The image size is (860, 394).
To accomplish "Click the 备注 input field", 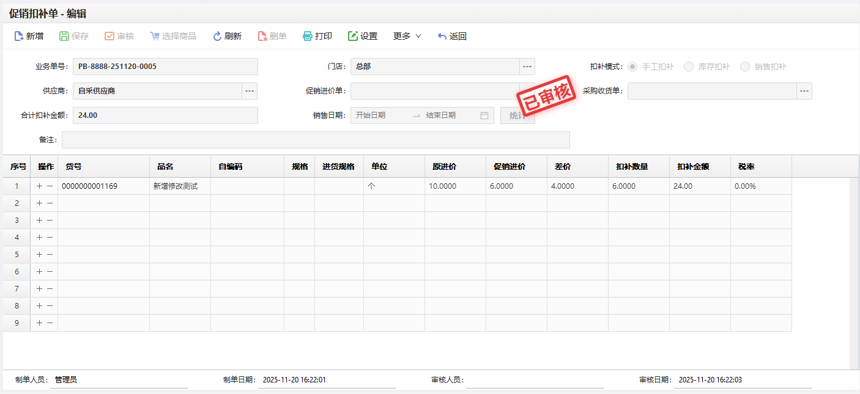I will (x=316, y=140).
